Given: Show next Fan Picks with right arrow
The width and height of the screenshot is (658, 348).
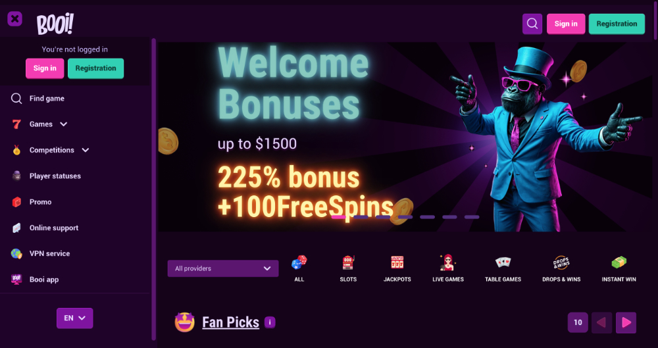Looking at the screenshot, I should [x=626, y=322].
